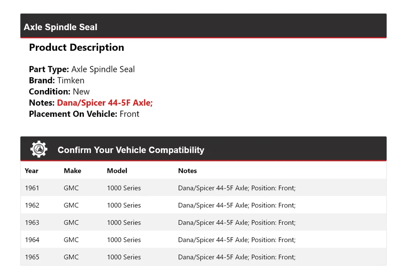This screenshot has width=407, height=279.
Task: Click the Placement On Vehicle: Front line
Action: coord(84,114)
